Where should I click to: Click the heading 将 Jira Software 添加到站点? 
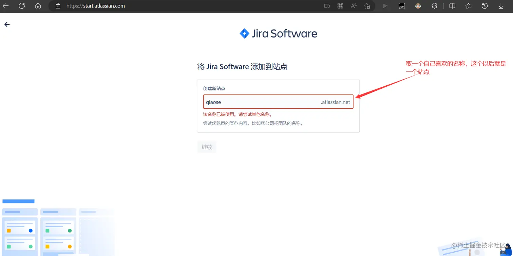coord(242,67)
